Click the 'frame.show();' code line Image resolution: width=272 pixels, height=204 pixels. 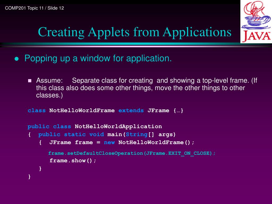73,161
